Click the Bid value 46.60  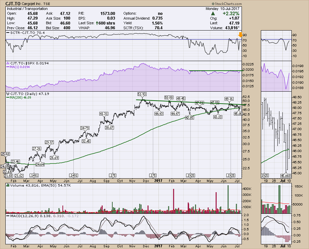point(65,23)
